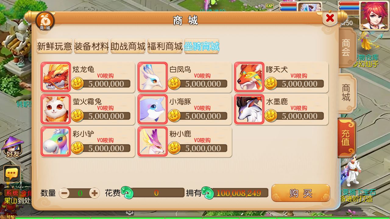Switch to the 装备材料 tab
This screenshot has width=390, height=219.
91,46
